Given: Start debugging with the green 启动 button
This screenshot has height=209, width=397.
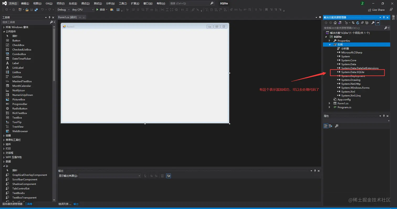Looking at the screenshot, I should pyautogui.click(x=101, y=10).
